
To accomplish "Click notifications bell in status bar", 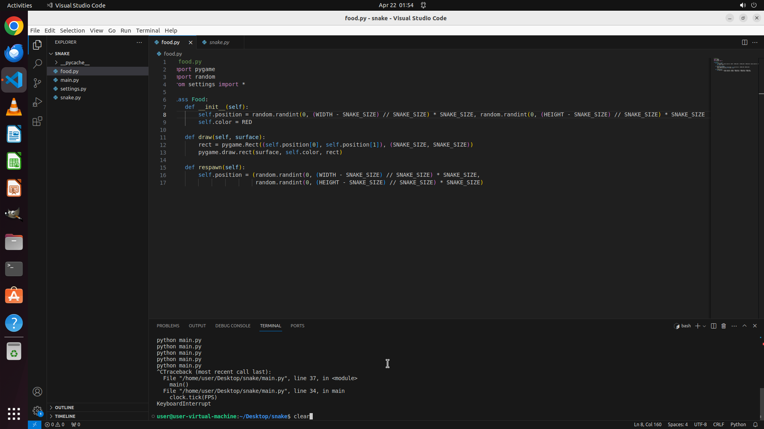I will coord(755,424).
